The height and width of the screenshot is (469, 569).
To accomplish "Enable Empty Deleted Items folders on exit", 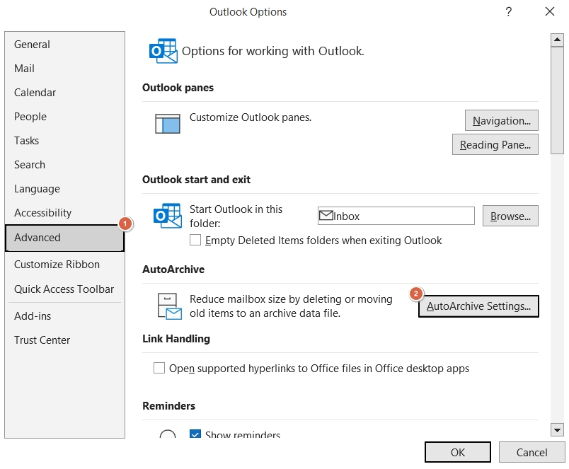I will (195, 240).
